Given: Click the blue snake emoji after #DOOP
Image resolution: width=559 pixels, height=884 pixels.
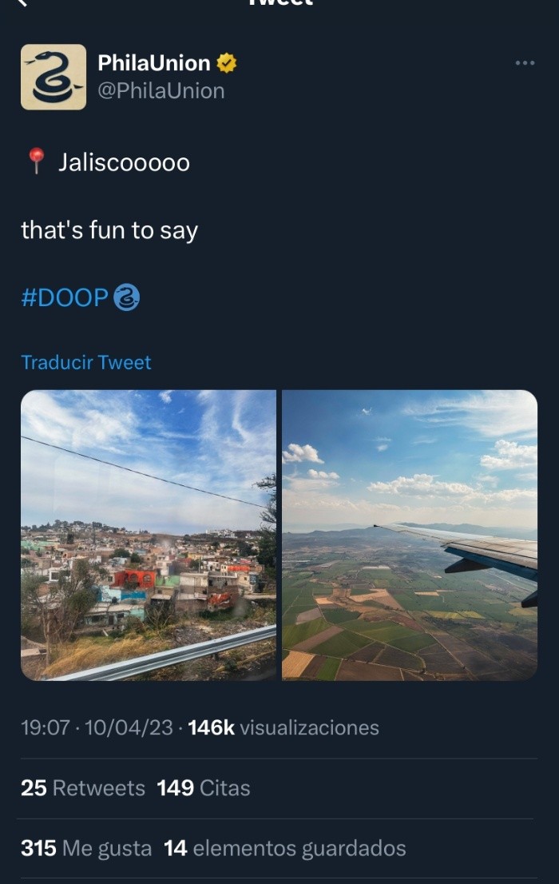Looking at the screenshot, I should pyautogui.click(x=127, y=297).
